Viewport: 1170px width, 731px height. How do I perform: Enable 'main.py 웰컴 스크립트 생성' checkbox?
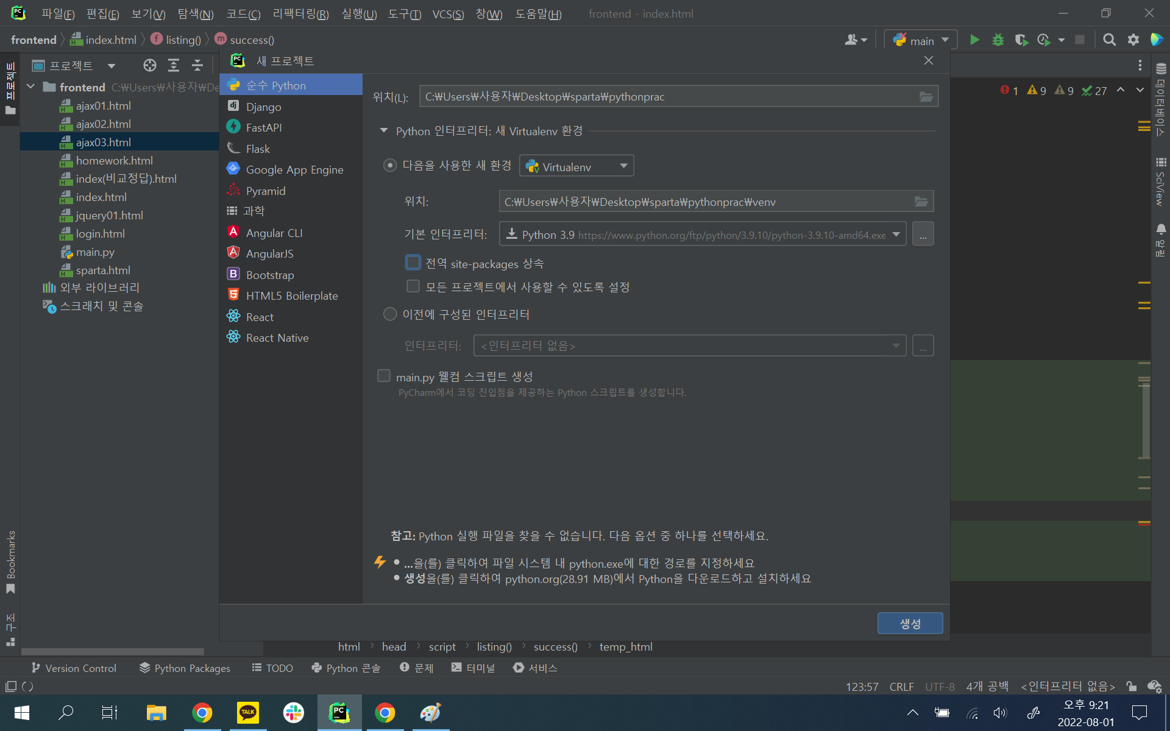(384, 376)
